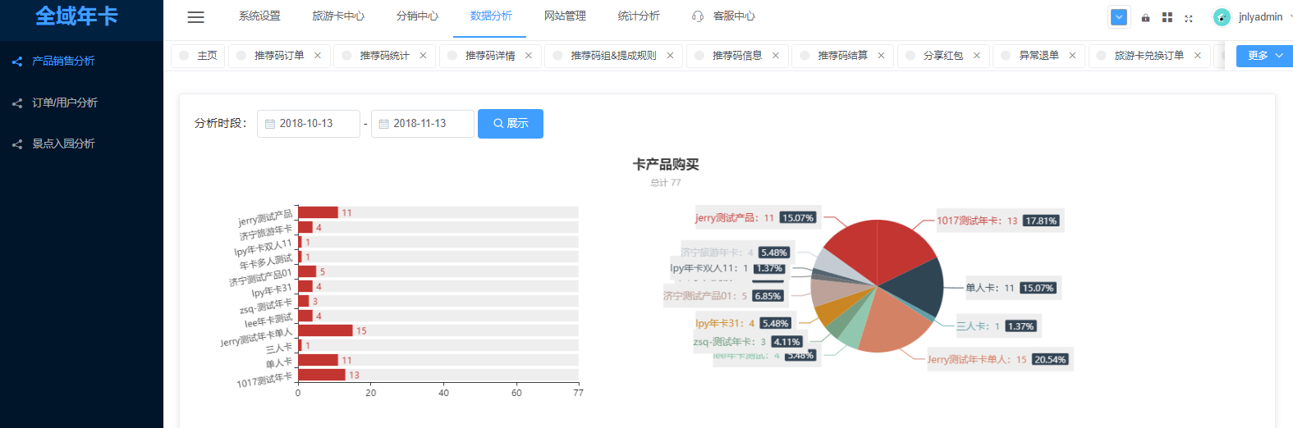This screenshot has width=1293, height=428.
Task: Click the start date field 2018-10-13
Action: pos(309,124)
